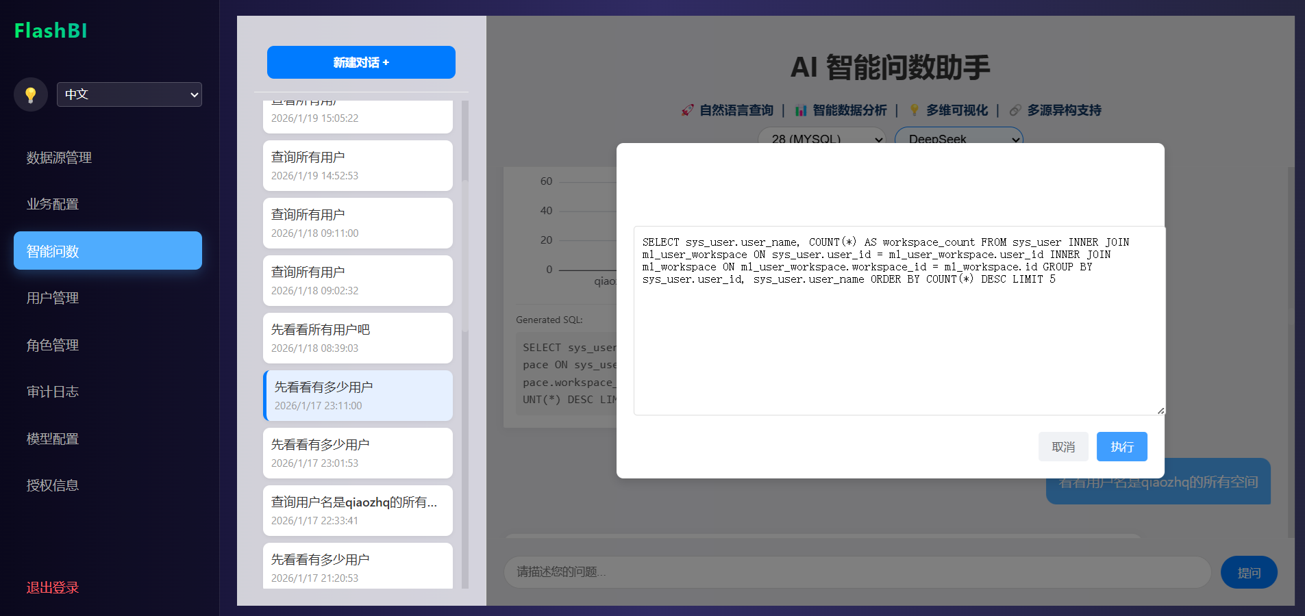
Task: Open the DeepSeek model dropdown
Action: 958,138
